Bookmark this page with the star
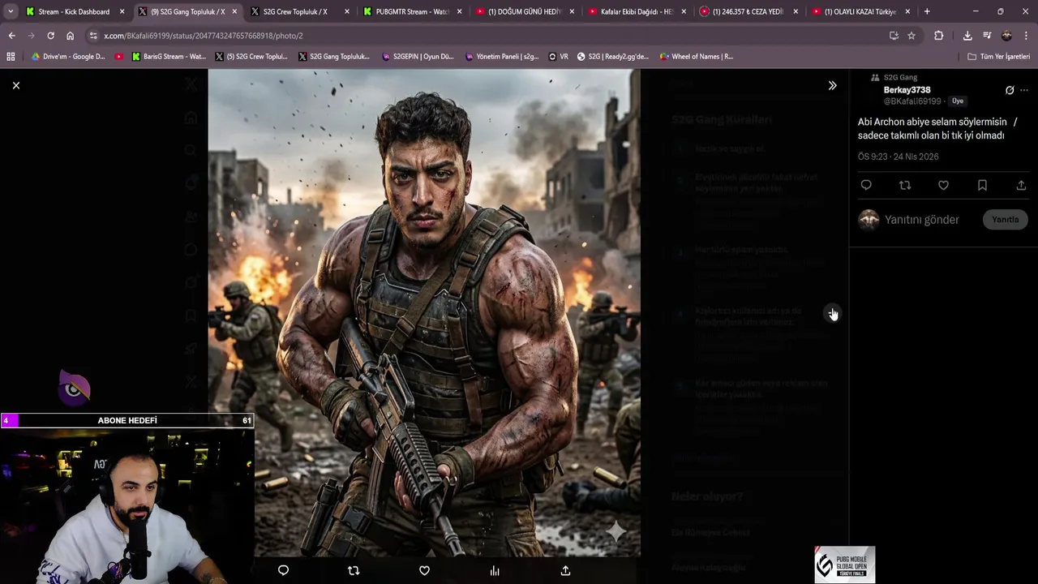The image size is (1038, 584). 911,36
